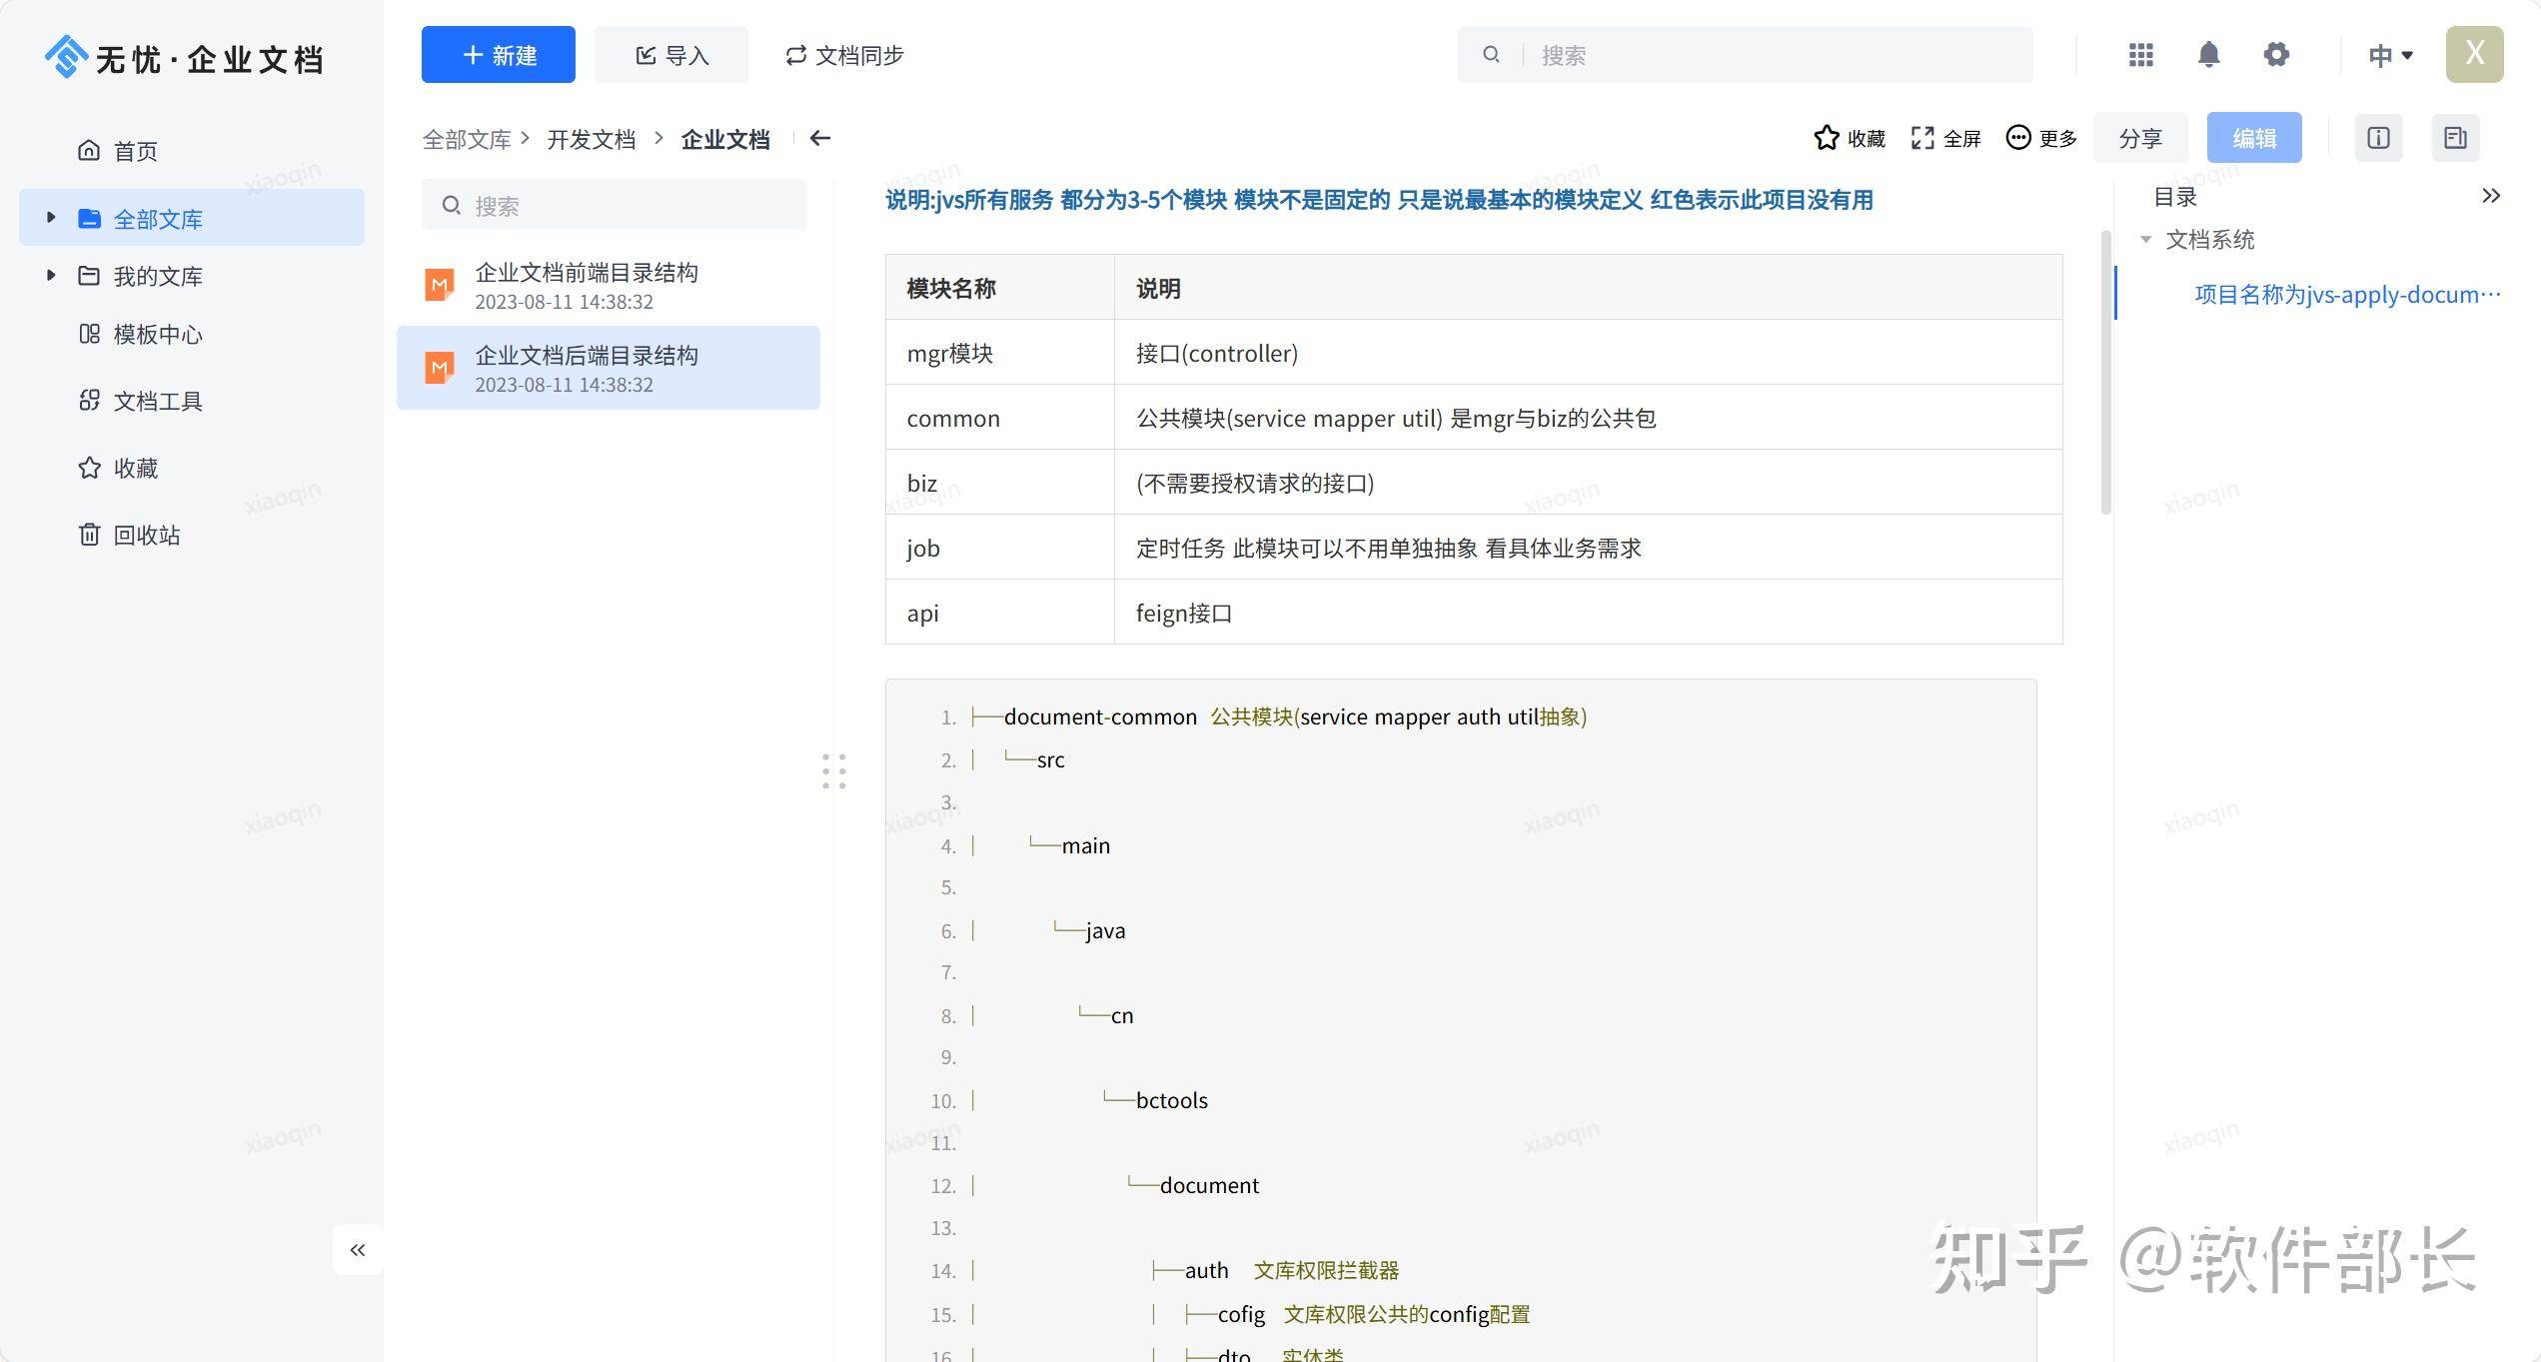Click the 新建 button
The width and height of the screenshot is (2541, 1362).
(498, 55)
